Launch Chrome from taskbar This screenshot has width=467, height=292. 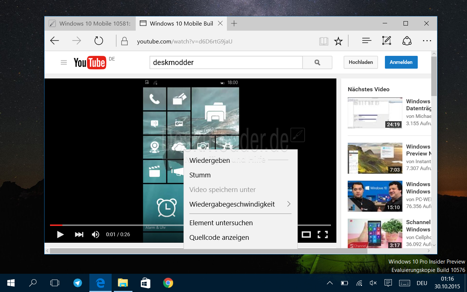pyautogui.click(x=168, y=283)
